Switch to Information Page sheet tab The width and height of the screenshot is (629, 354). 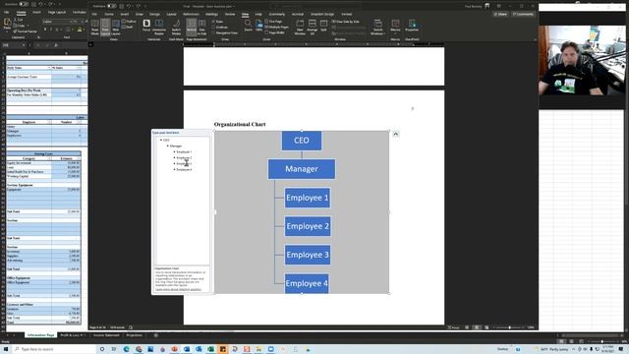(x=40, y=335)
